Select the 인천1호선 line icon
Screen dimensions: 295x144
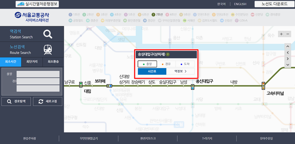pyautogui.click(x=195, y=14)
